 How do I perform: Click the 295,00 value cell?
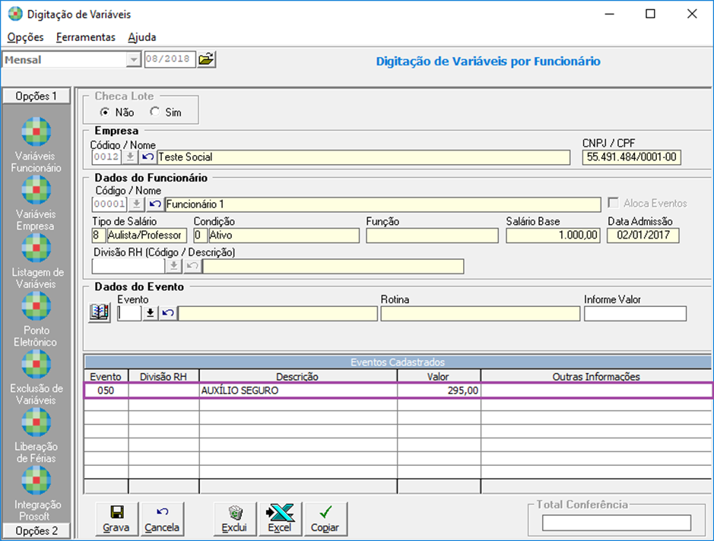coord(439,391)
